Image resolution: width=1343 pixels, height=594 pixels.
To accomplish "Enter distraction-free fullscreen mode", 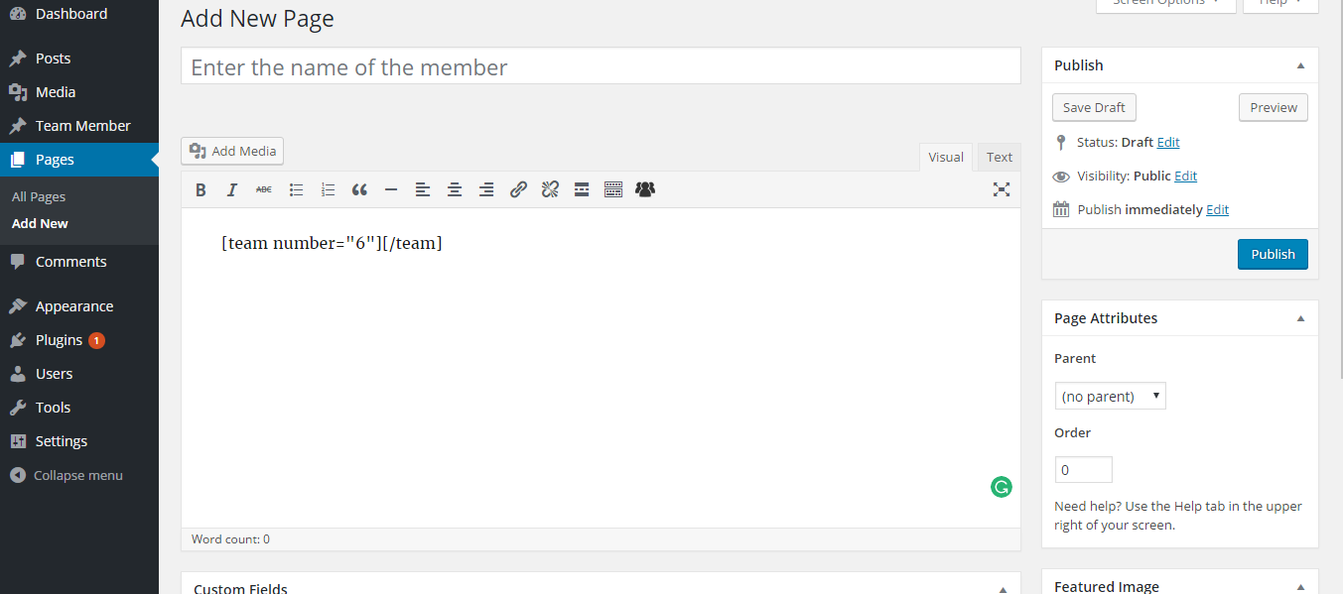I will (1002, 189).
